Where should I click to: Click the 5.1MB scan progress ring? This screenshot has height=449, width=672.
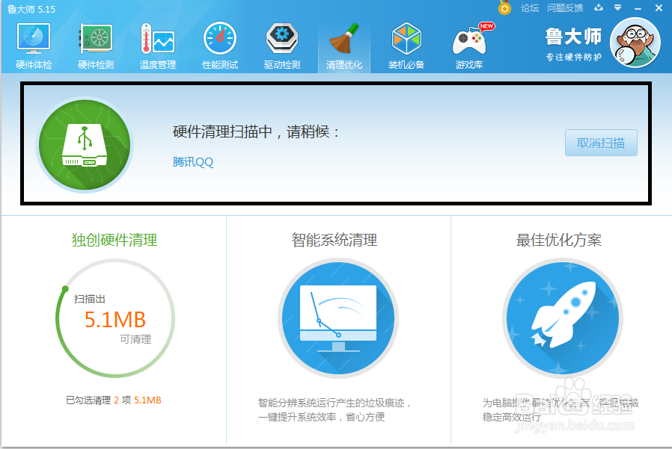click(114, 318)
